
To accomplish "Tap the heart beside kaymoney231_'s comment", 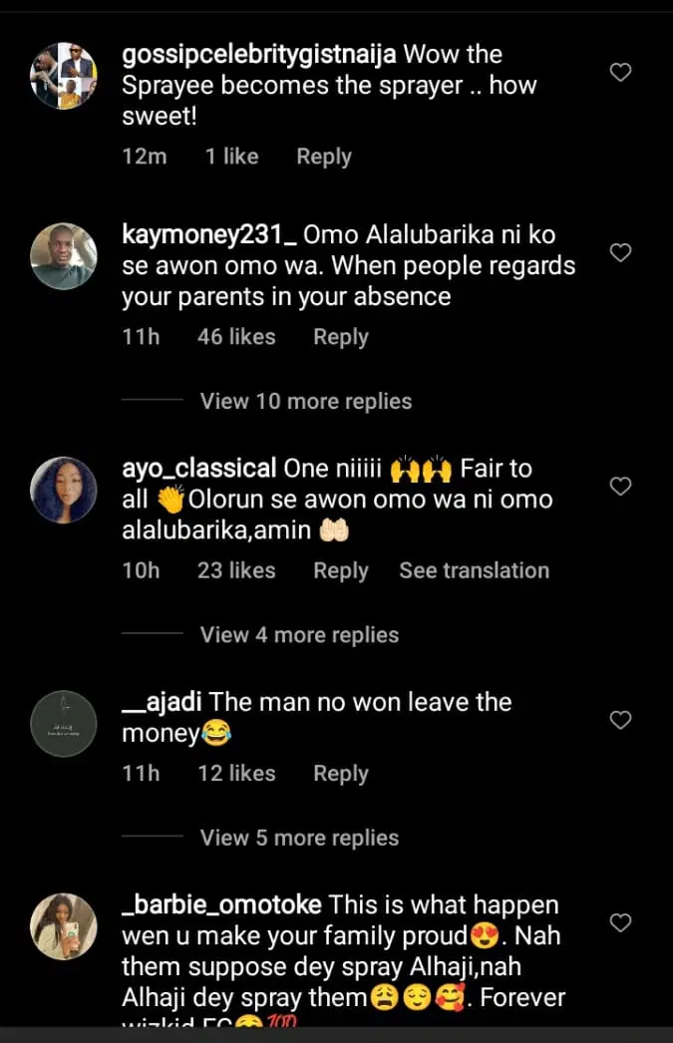I will coord(620,253).
